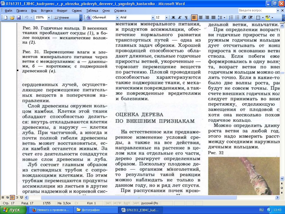Click the Open file folder icon
This screenshot has width=285, height=214.
point(12,17)
